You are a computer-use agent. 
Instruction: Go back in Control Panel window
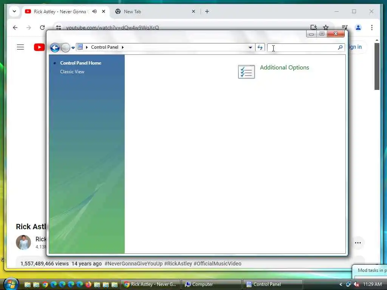point(55,48)
